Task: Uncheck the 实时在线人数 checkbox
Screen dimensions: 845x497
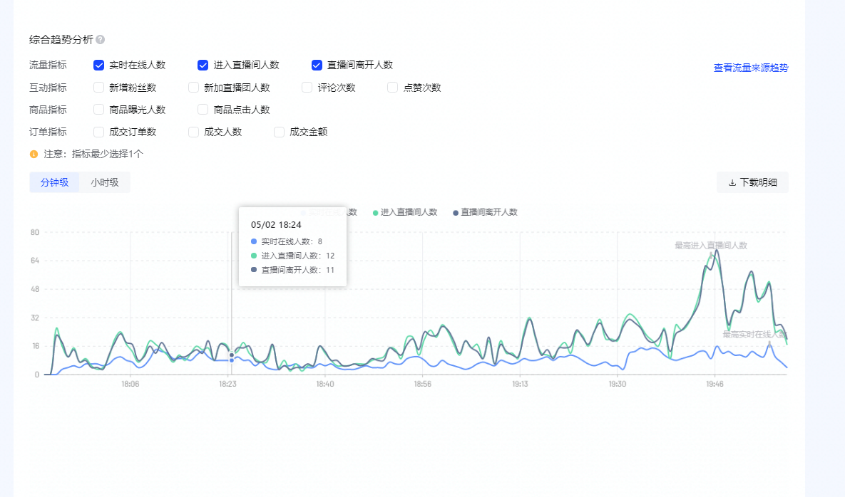Action: 98,65
